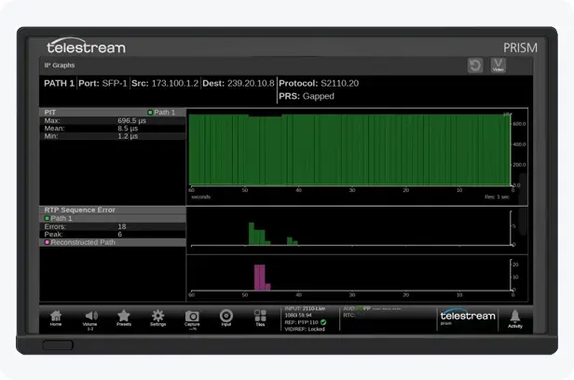Switch to the Video view icon
574x380 pixels.
pyautogui.click(x=499, y=65)
